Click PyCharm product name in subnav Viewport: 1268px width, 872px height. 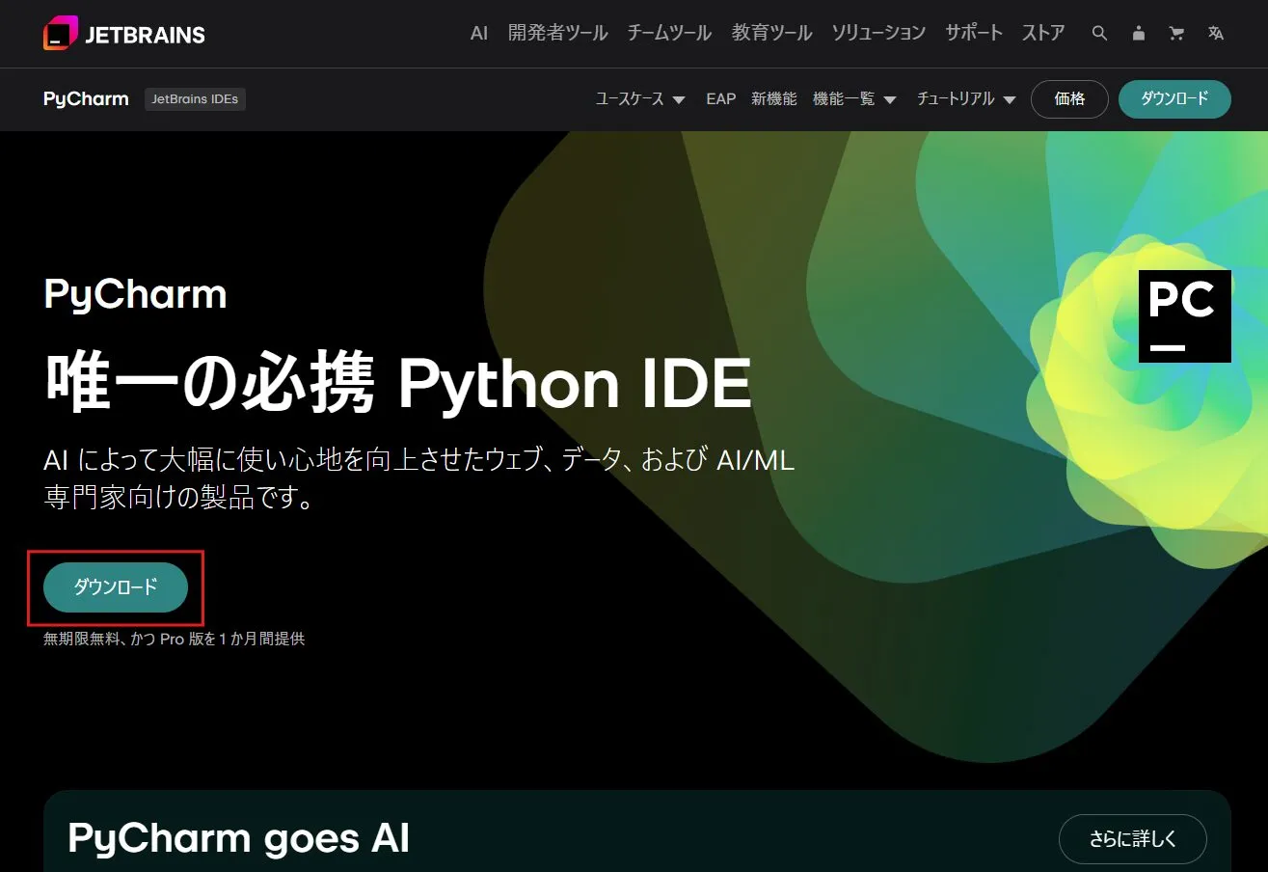click(x=86, y=98)
